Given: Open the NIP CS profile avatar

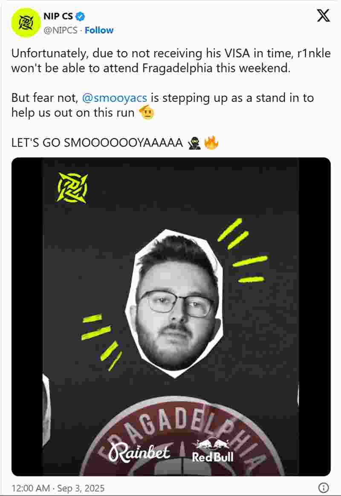Looking at the screenshot, I should [26, 23].
